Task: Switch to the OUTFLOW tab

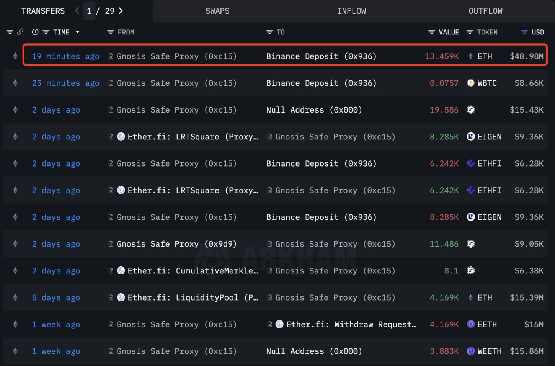Action: (485, 11)
